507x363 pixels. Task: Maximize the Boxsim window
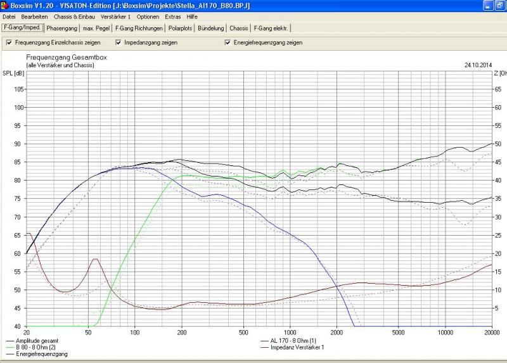pos(499,6)
